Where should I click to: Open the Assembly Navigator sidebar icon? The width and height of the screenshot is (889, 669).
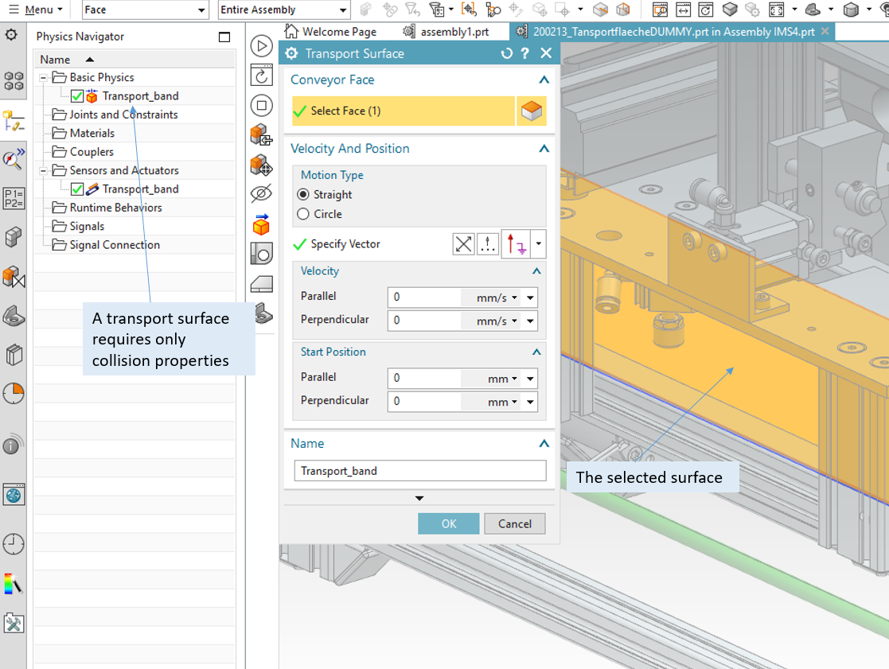pos(14,81)
